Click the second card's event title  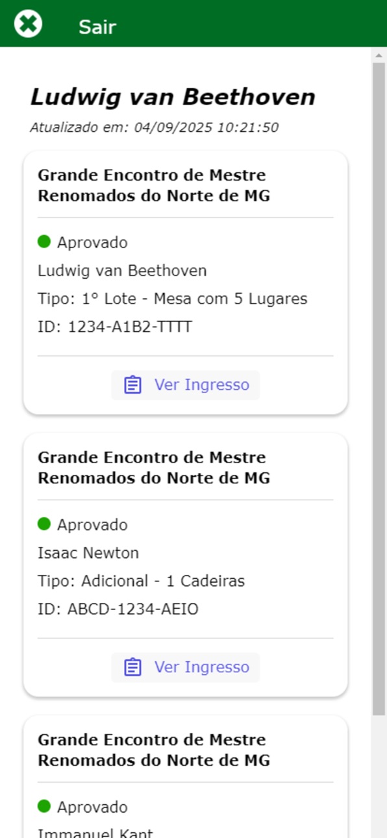point(154,468)
